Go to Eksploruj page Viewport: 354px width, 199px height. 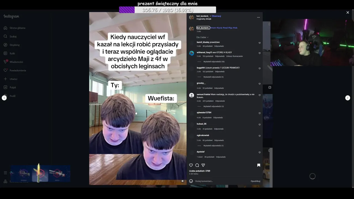[x=12, y=45]
